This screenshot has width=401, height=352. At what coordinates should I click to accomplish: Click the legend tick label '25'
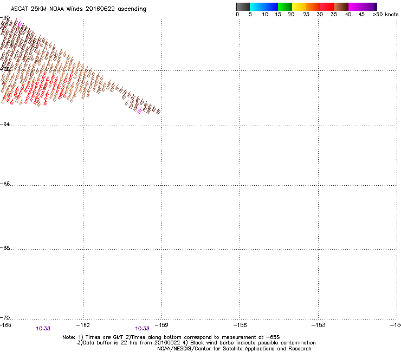tap(306, 15)
